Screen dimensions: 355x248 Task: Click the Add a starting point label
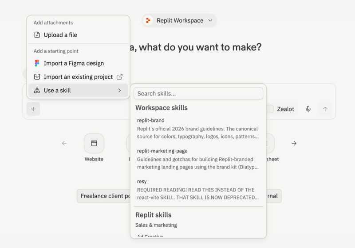(x=56, y=51)
